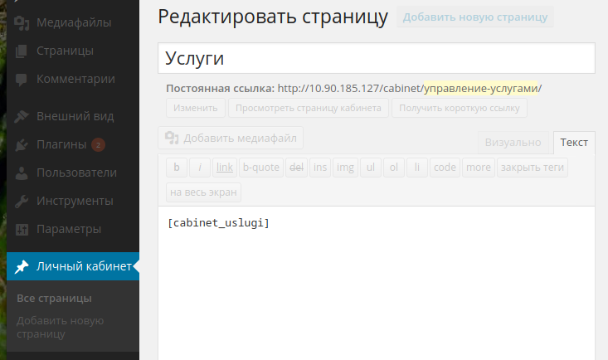This screenshot has height=360, width=608.
Task: Open the Медиафайлы media icon in sidebar
Action: click(x=22, y=23)
